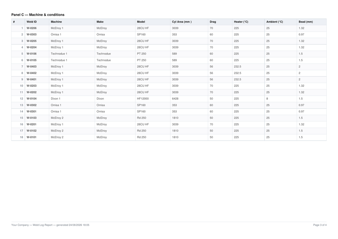Select weld ID W-0303
The width and height of the screenshot is (338, 239).
pyautogui.click(x=32, y=35)
